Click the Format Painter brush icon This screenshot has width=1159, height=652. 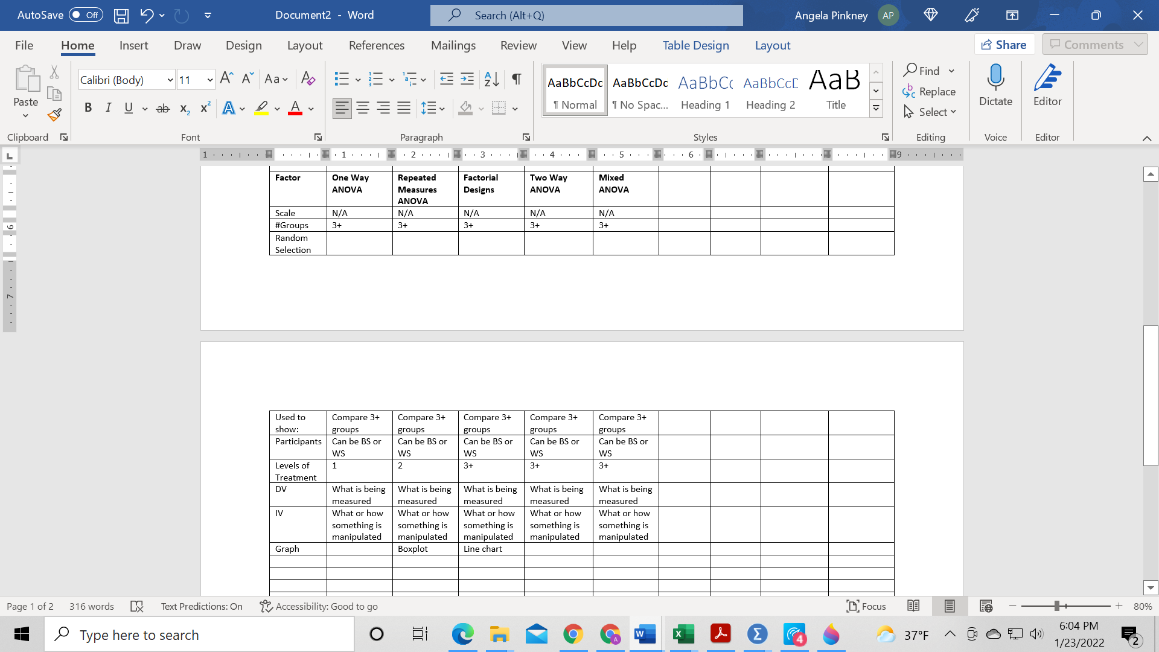coord(54,115)
